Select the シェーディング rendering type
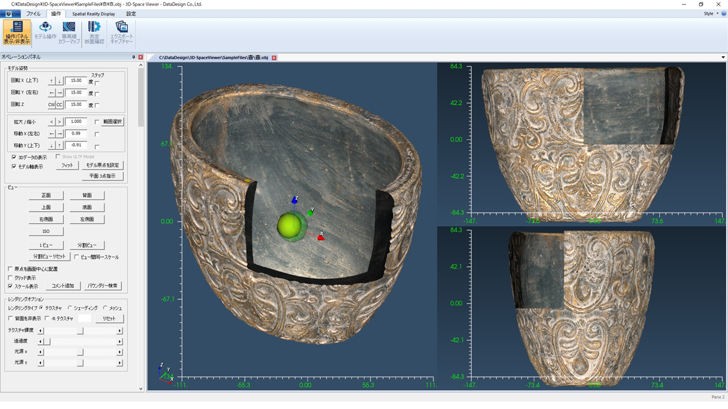The width and height of the screenshot is (728, 409). 71,308
